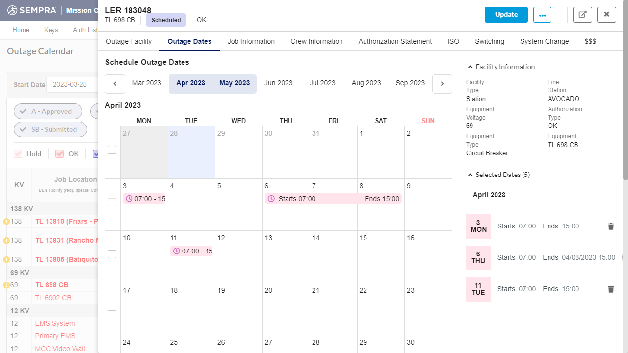Viewport: 628px width, 353px height.
Task: Click the clock icon on April 3 event
Action: pos(128,199)
